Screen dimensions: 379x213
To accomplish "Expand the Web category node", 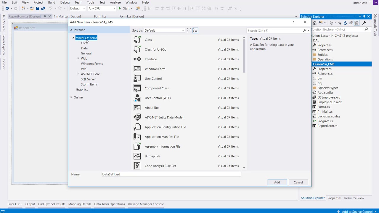I will pyautogui.click(x=78, y=58).
